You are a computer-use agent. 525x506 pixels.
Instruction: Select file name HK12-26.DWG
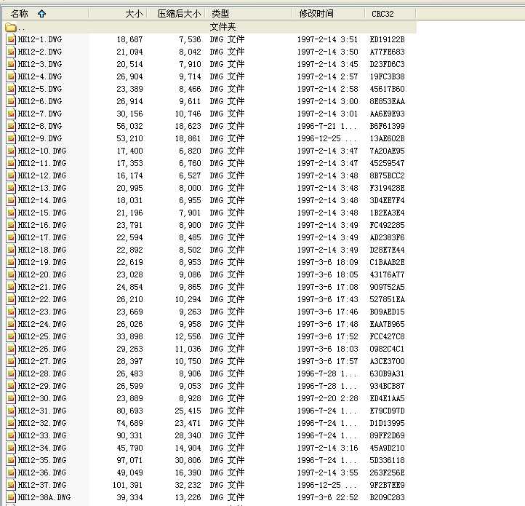[42, 349]
